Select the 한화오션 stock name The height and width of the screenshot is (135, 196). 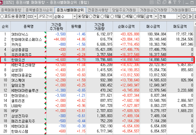18,60
